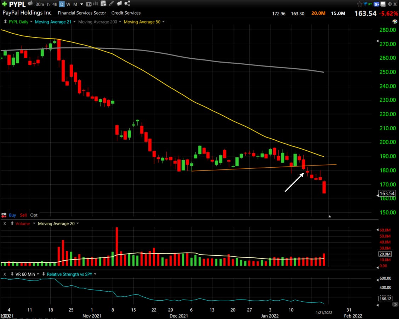Screen dimensions: 399x319
Task: Select the pencil drawing tools icon
Action: coord(111,3)
